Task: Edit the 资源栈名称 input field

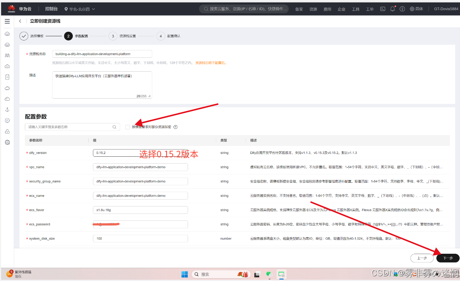Action: tap(102, 54)
